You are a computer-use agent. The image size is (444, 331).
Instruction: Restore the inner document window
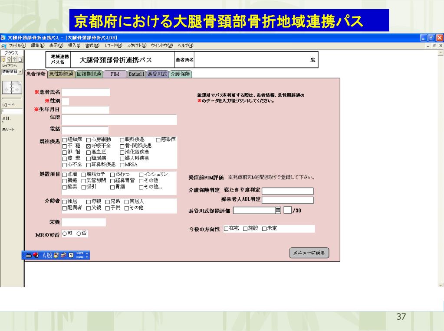[x=434, y=45]
